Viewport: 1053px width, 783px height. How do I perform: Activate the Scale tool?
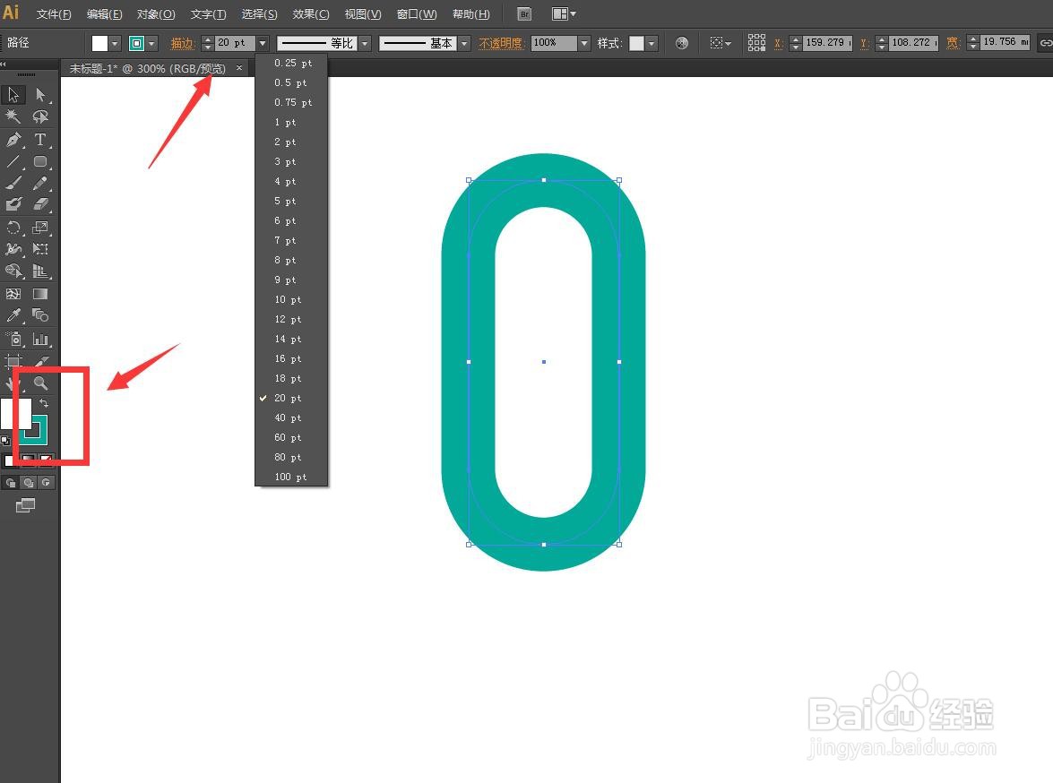[x=40, y=228]
